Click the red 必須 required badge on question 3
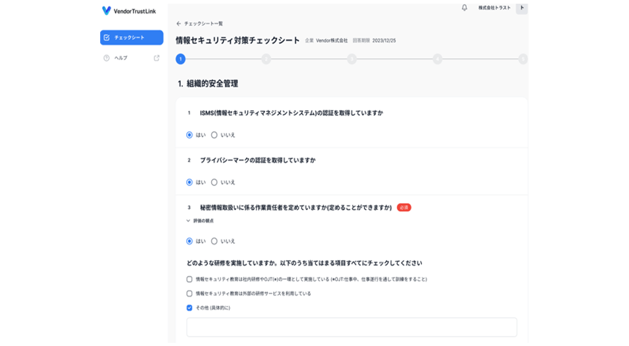The width and height of the screenshot is (629, 346). (404, 208)
